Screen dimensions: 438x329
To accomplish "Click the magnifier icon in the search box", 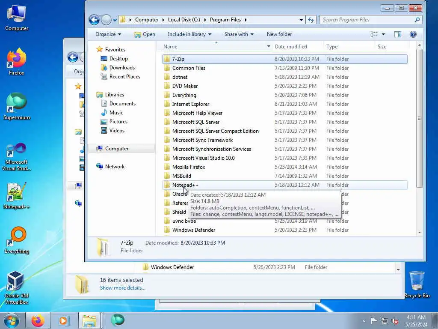I will tap(417, 20).
